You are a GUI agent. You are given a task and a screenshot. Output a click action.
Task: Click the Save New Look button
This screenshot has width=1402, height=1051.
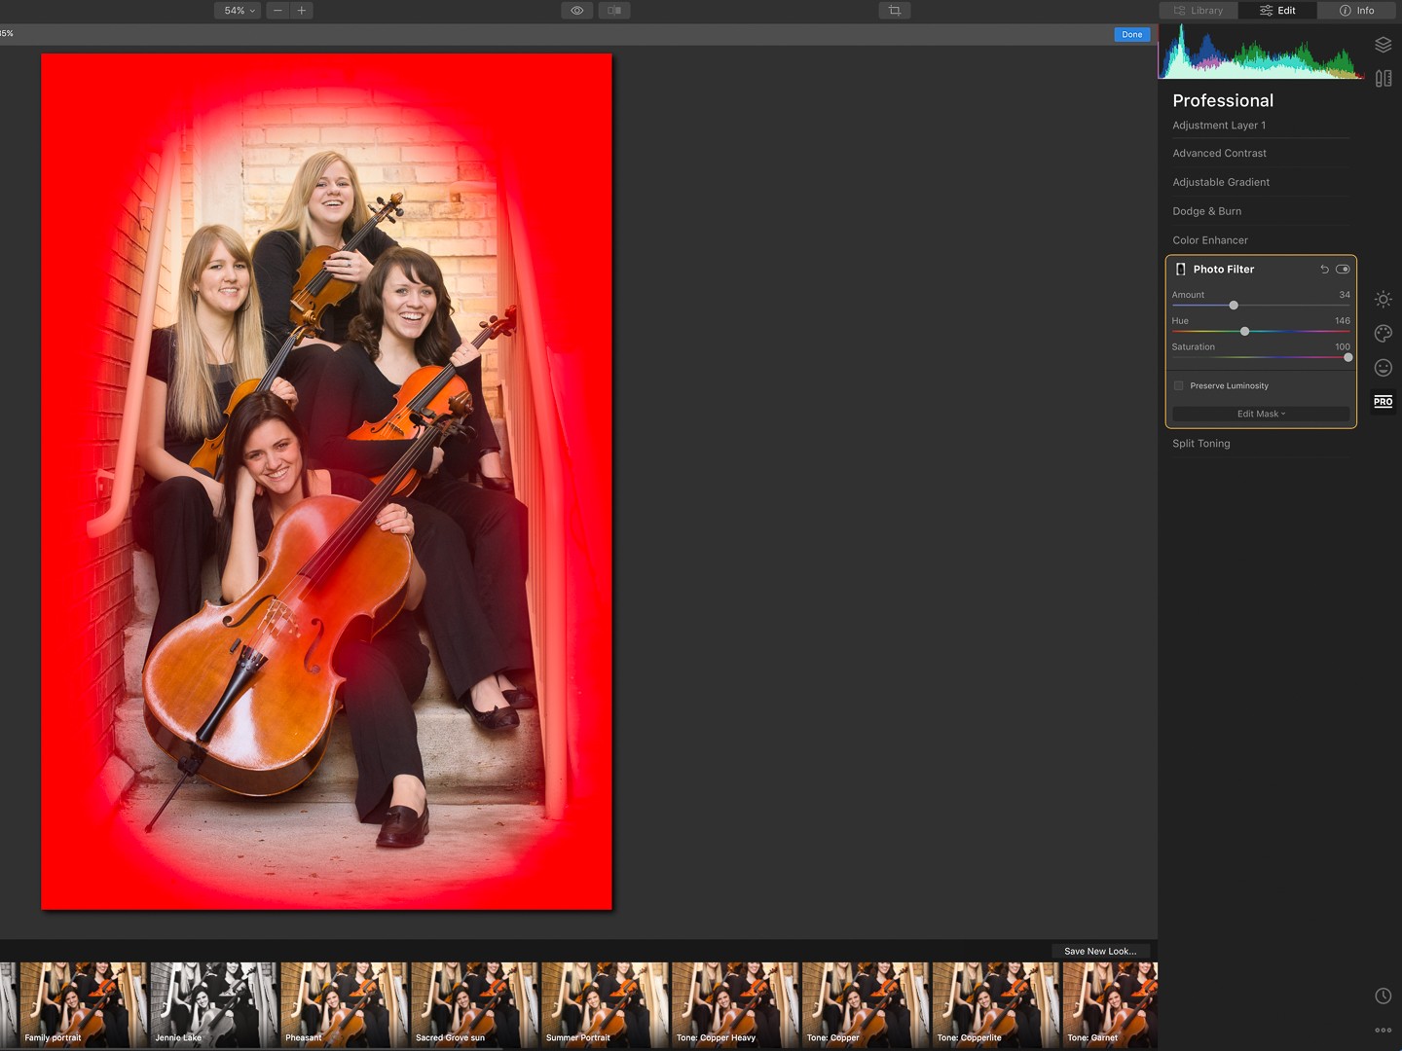click(x=1100, y=952)
